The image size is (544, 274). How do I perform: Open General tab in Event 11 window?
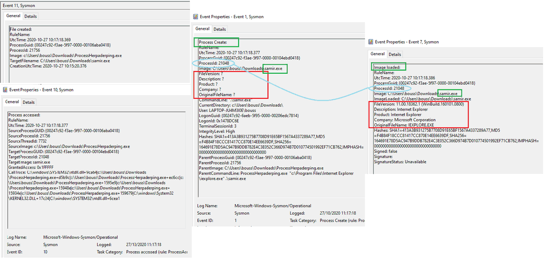pos(13,16)
